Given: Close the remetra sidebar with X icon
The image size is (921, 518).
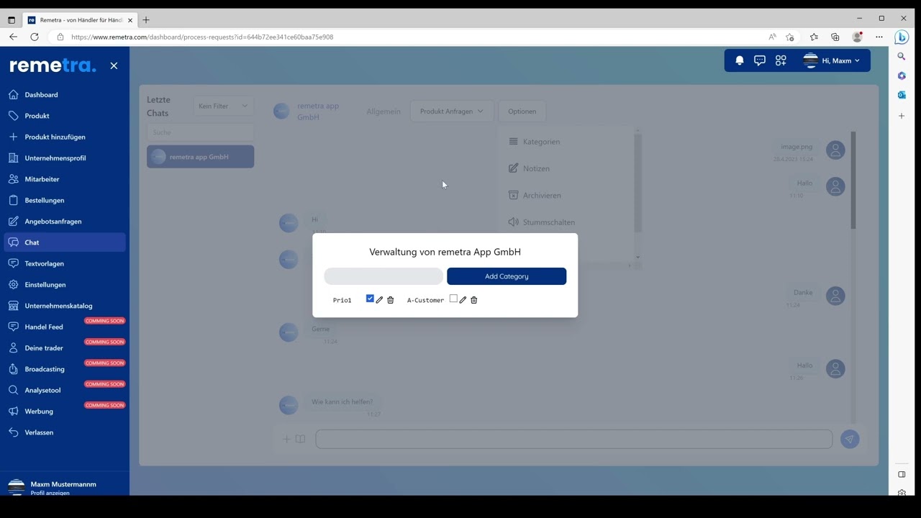Looking at the screenshot, I should (114, 65).
